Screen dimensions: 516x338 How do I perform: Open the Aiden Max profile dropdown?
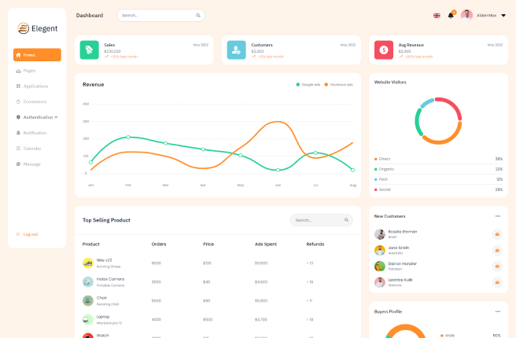pos(503,15)
